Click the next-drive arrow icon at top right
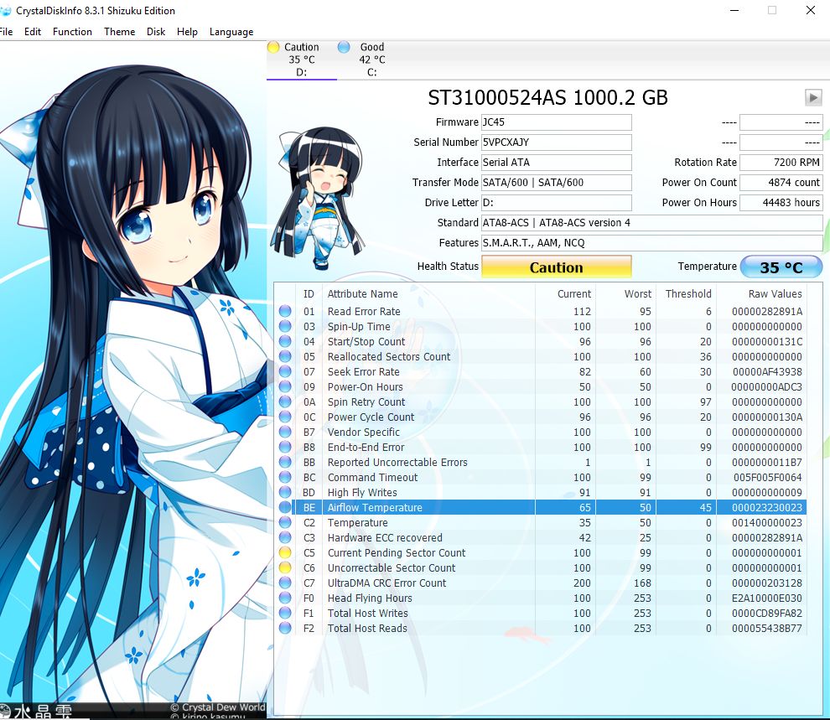This screenshot has width=830, height=720. (812, 97)
